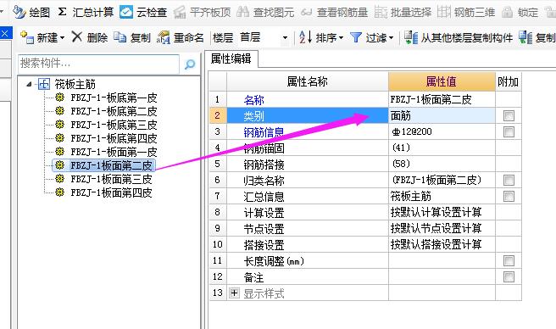This screenshot has height=329, width=556.
Task: Click the 属性值 column header
Action: point(442,81)
